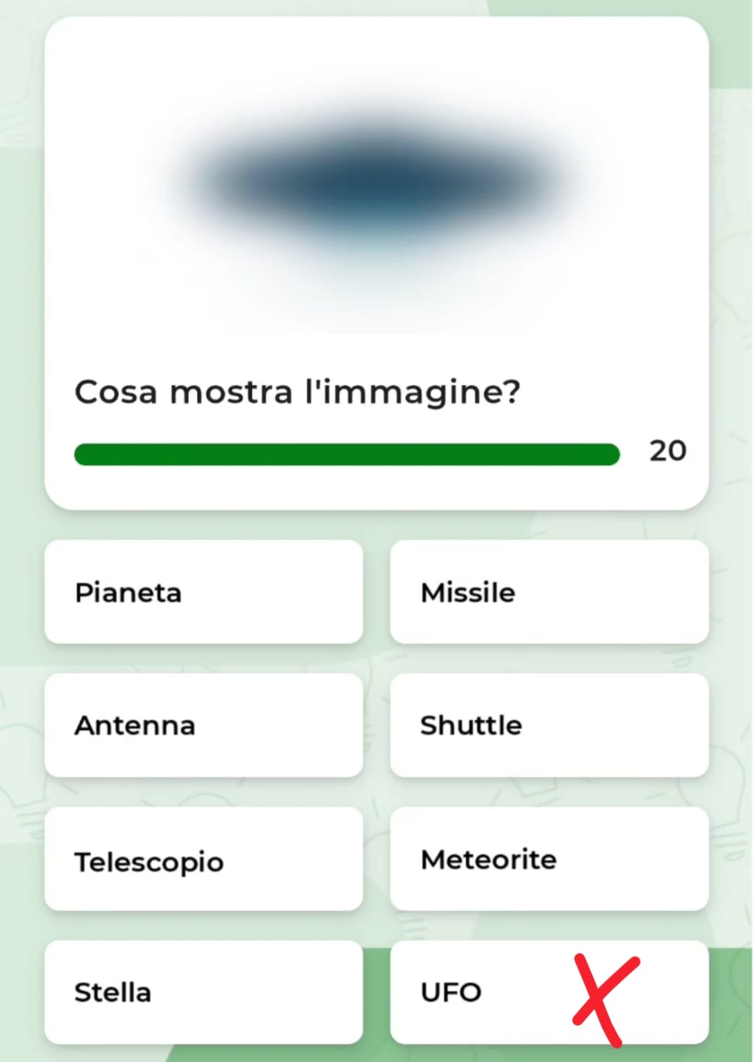
Task: Pick the Antenna answer option
Action: [203, 725]
